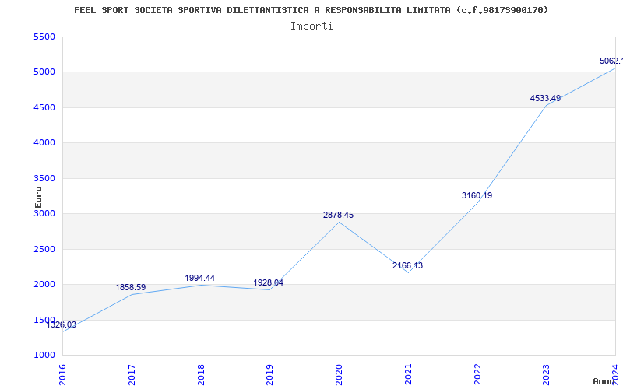
Task: Click the 2016 x-axis year label
Action: 63,374
